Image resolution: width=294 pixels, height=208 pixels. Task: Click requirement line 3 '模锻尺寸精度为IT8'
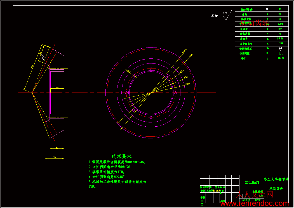tap(106, 172)
